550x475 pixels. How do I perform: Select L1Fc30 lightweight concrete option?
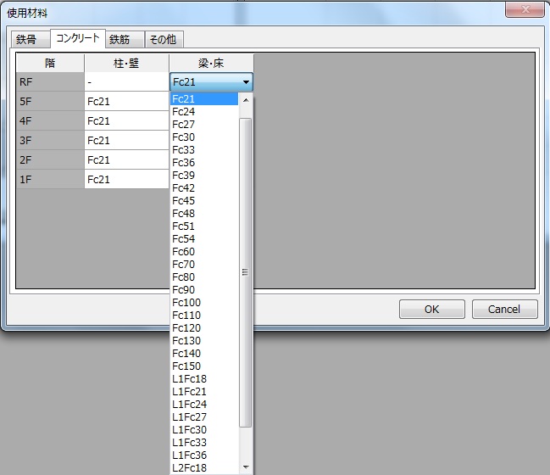click(x=204, y=430)
